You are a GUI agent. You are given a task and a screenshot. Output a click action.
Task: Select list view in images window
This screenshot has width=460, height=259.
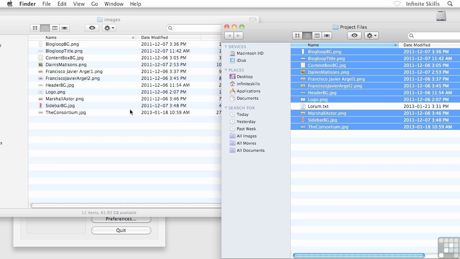[x=45, y=28]
